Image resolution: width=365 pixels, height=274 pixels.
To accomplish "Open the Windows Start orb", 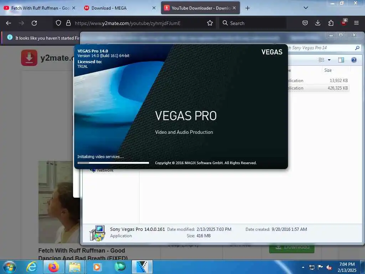I will click(10, 267).
